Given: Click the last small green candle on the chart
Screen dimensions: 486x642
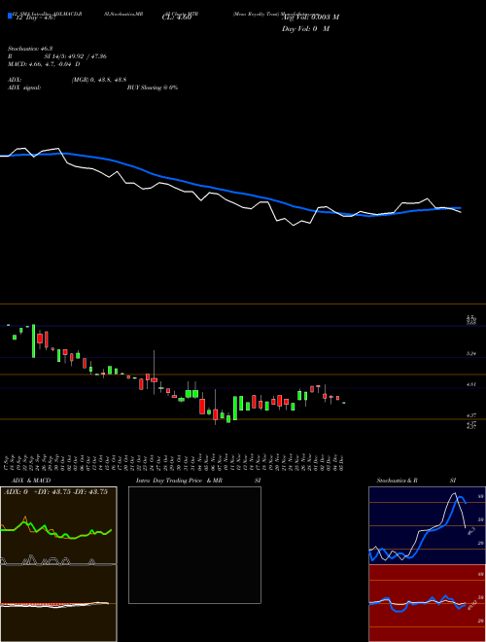Looking at the screenshot, I should pyautogui.click(x=344, y=403).
